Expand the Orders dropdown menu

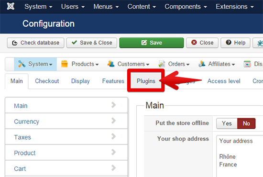[174, 64]
